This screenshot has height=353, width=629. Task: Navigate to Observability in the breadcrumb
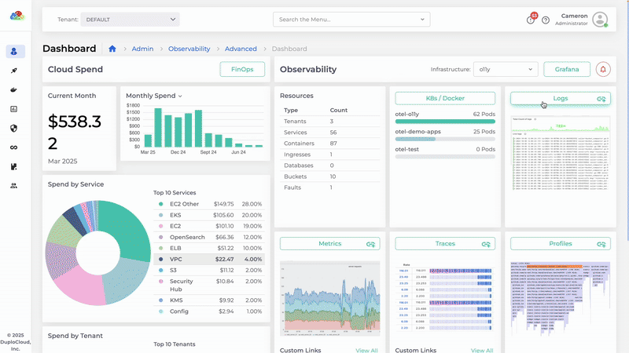189,49
